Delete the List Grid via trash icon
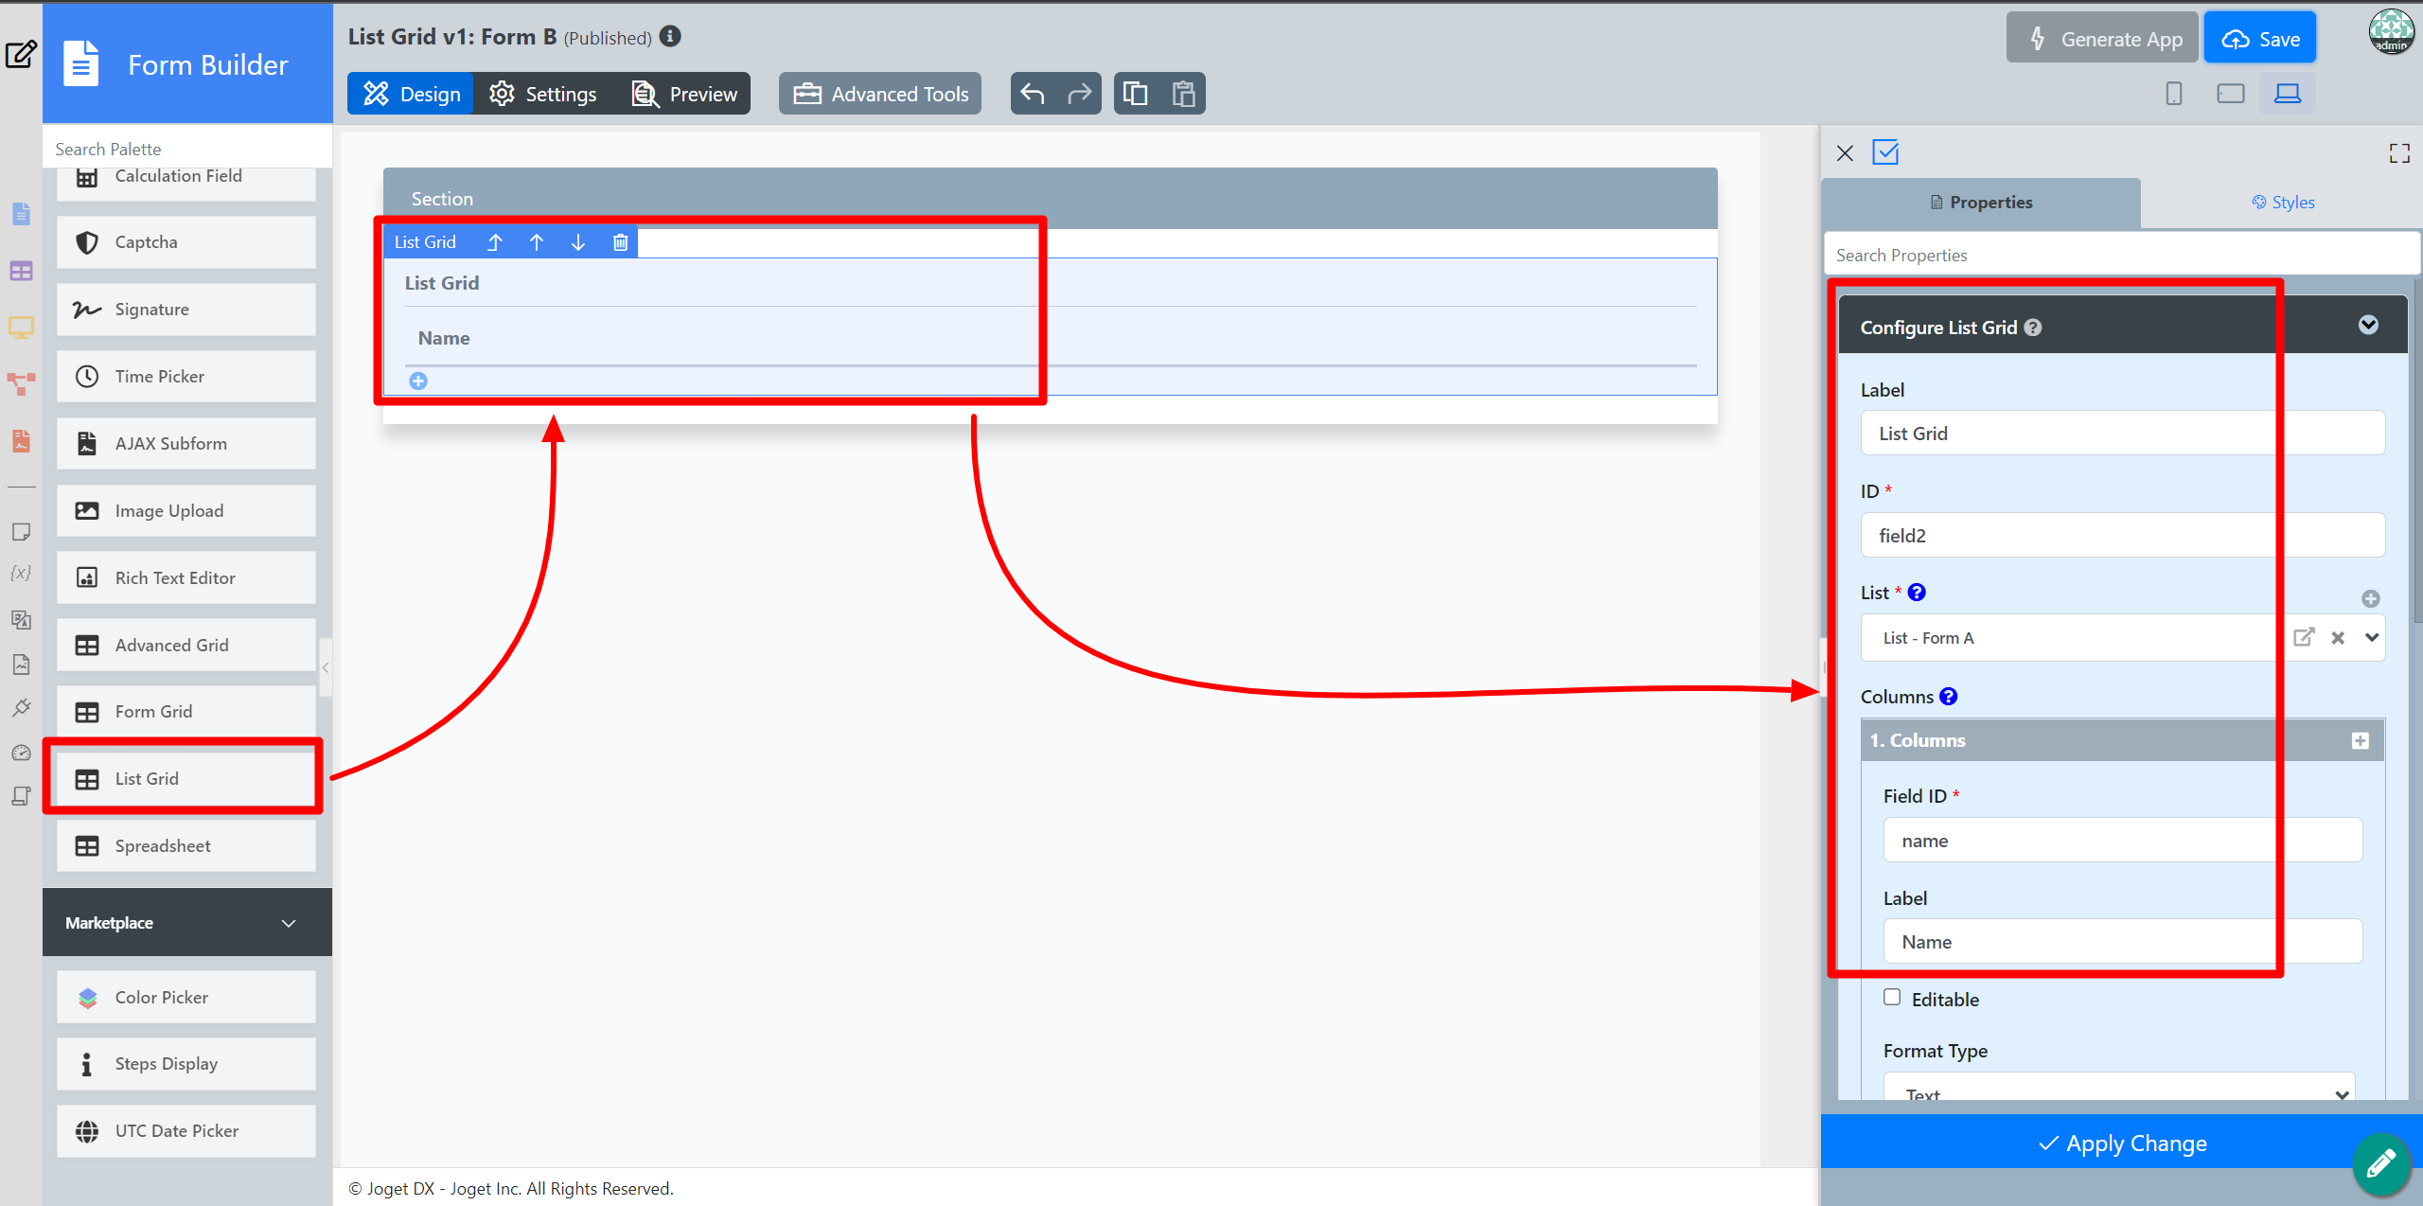 620,242
